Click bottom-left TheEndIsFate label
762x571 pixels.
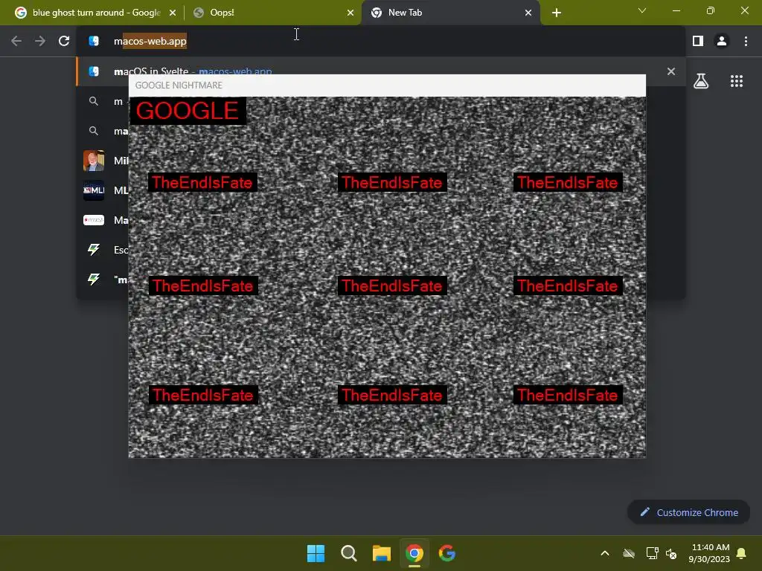pos(202,395)
